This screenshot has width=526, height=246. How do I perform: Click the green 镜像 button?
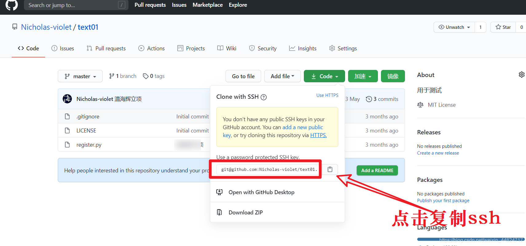[393, 76]
